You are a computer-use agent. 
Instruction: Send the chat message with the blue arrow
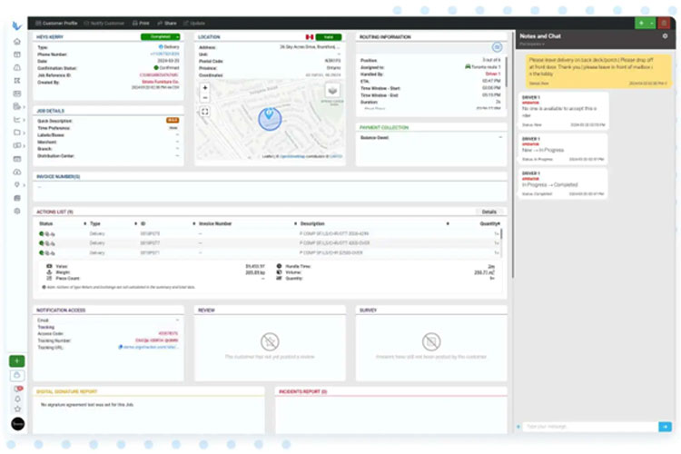[x=665, y=427]
